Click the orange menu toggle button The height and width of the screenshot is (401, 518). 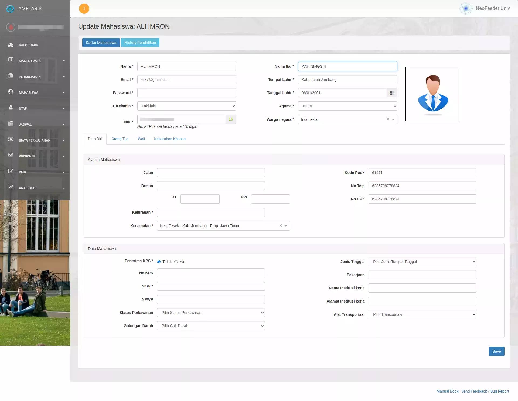[x=84, y=9]
